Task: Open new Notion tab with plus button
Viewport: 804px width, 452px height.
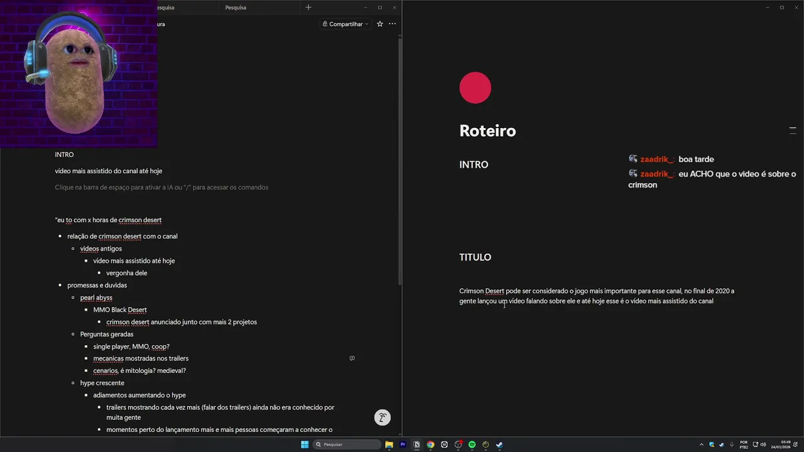Action: click(308, 8)
